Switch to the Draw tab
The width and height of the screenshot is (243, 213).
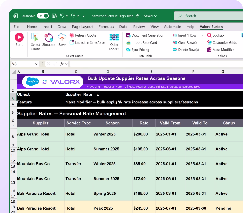[x=62, y=27]
